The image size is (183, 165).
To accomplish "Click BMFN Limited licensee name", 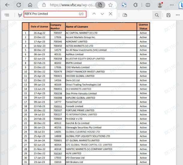I will (x=73, y=63).
